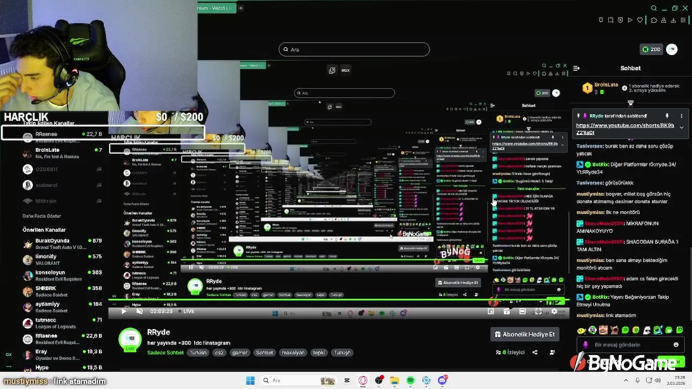
Task: Open SHRBRK channel in sidebar
Action: pos(62,291)
